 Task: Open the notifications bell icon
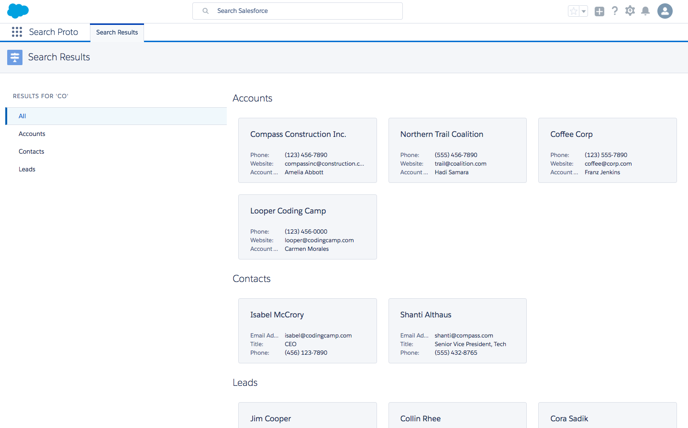645,11
